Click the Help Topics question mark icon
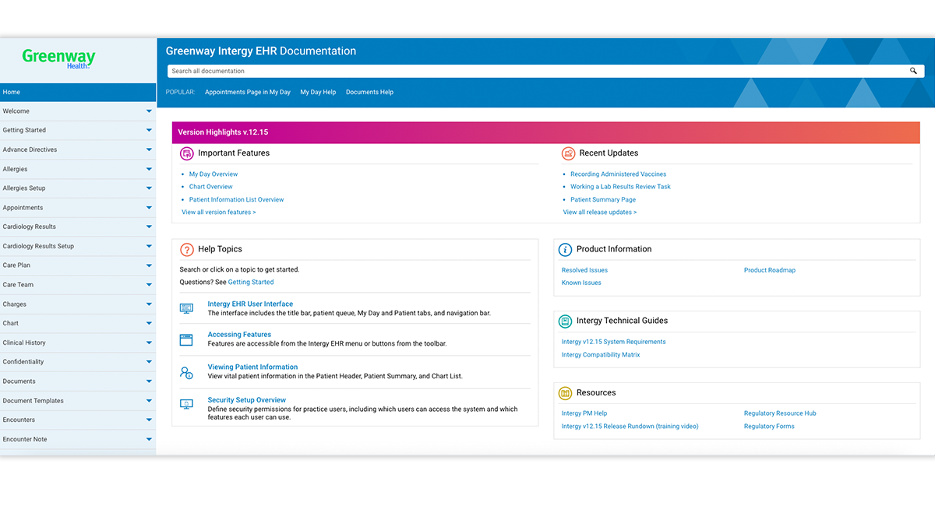Image resolution: width=935 pixels, height=506 pixels. pyautogui.click(x=187, y=250)
